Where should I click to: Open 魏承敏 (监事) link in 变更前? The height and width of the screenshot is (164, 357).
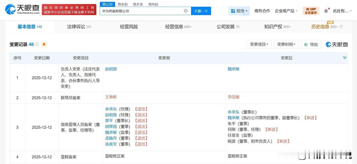tap(111, 132)
